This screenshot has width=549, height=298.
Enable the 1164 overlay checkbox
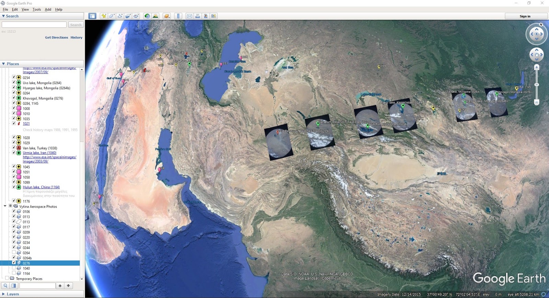[x=14, y=273]
